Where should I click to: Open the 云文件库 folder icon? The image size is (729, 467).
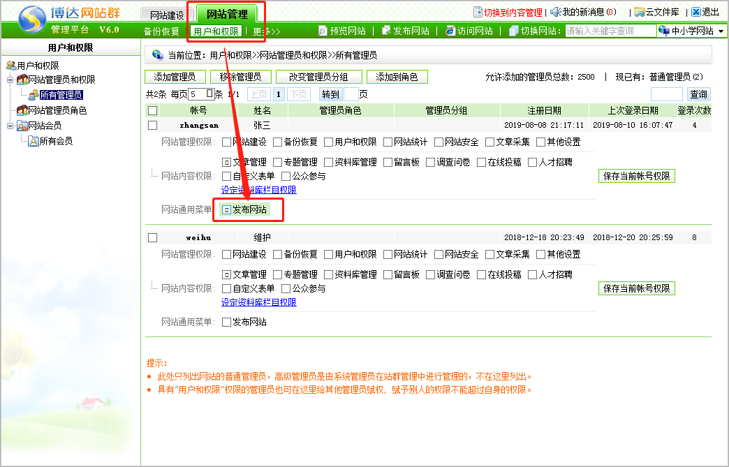[639, 12]
